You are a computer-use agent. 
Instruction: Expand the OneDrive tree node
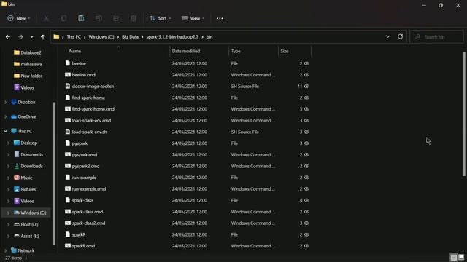[x=5, y=116]
